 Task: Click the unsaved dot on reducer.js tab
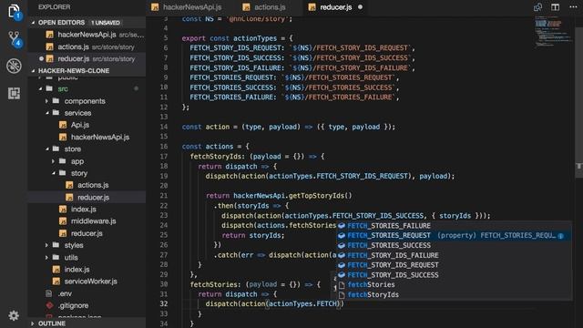360,7
